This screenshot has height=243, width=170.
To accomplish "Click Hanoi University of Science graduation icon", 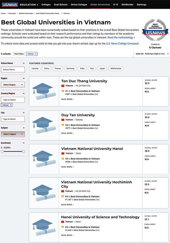I will (44, 227).
